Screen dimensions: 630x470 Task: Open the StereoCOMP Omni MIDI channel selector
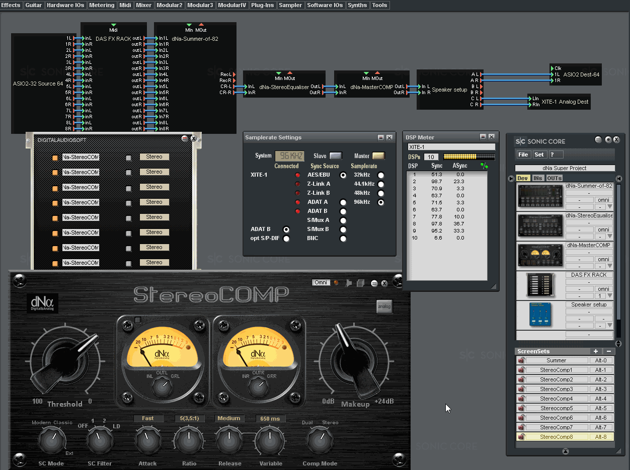pyautogui.click(x=321, y=283)
